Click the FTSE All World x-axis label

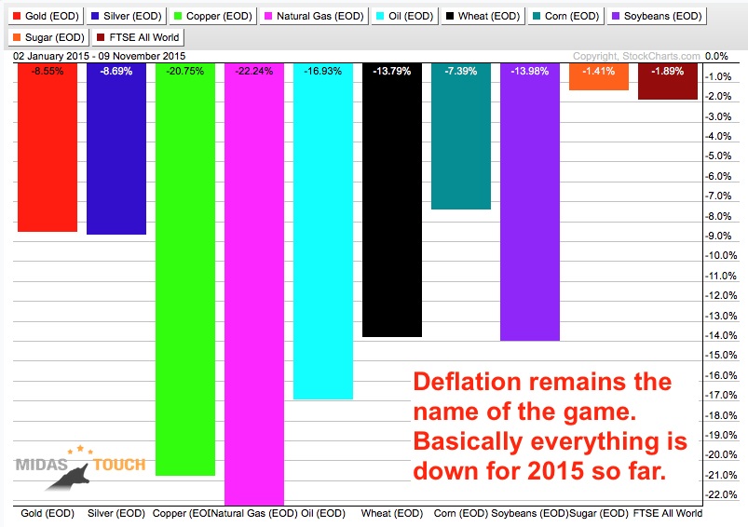tap(668, 514)
